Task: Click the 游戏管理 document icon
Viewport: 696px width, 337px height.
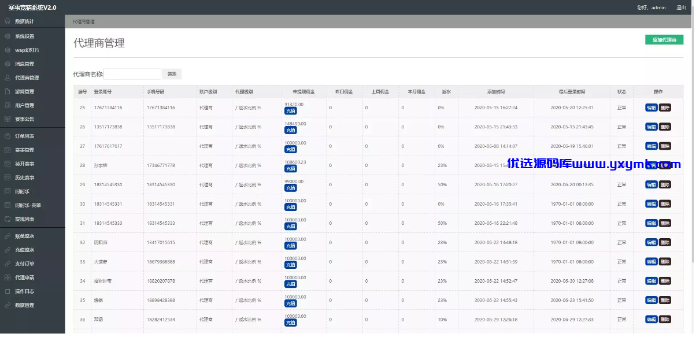Action: [x=8, y=92]
